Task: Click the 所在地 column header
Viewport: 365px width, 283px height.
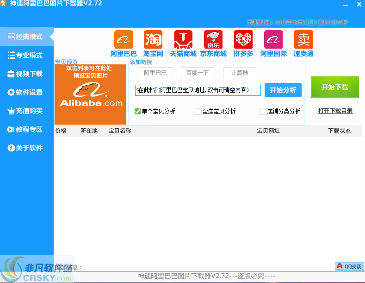Action: pos(89,131)
